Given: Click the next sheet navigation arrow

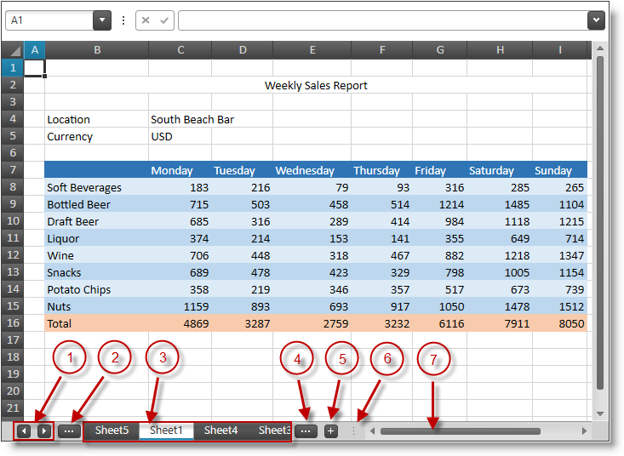Looking at the screenshot, I should [43, 431].
